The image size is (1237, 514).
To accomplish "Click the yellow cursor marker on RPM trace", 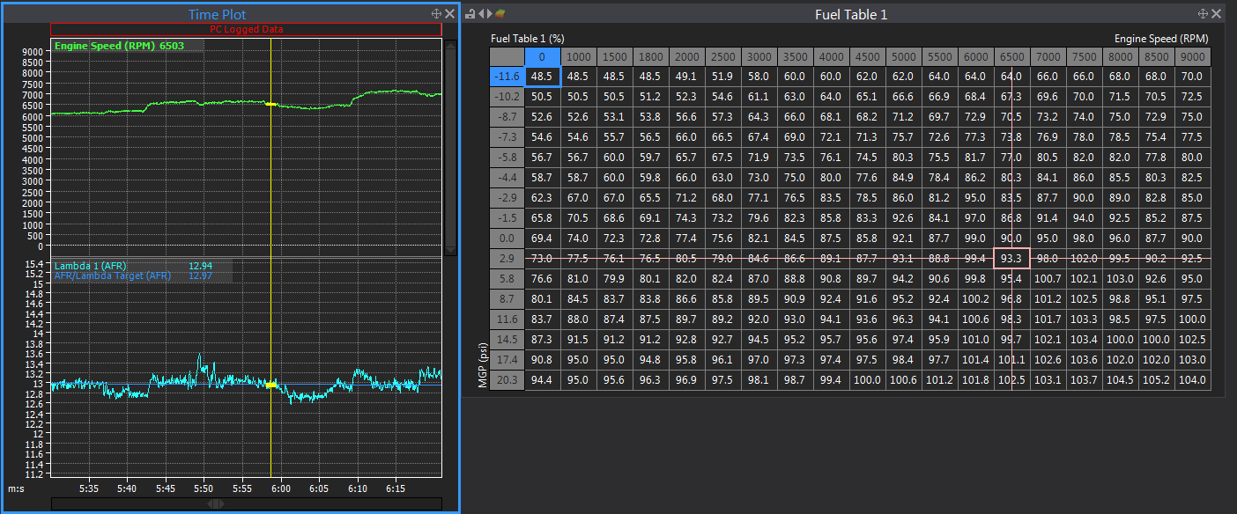I will [x=270, y=104].
